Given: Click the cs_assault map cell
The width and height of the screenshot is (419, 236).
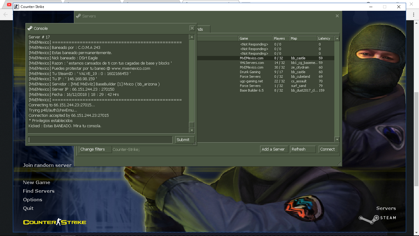Looking at the screenshot, I should click(299, 81).
